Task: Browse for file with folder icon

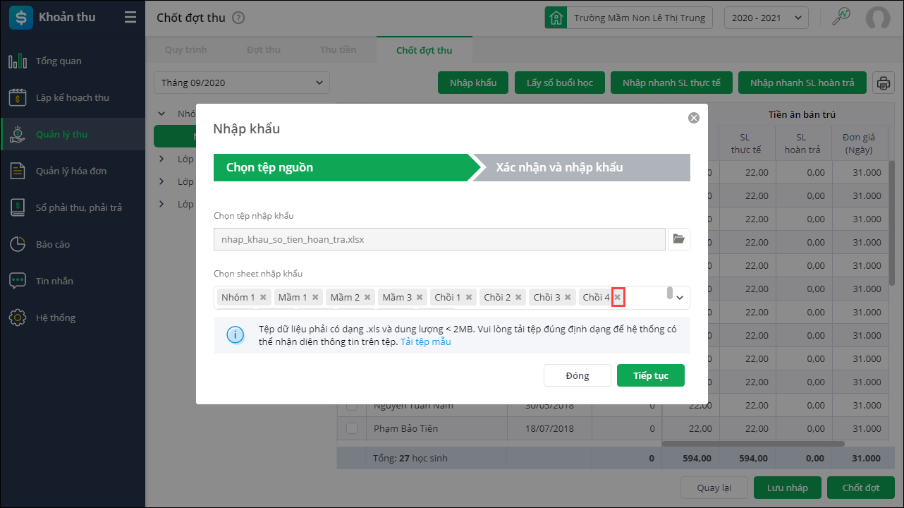Action: [x=679, y=239]
